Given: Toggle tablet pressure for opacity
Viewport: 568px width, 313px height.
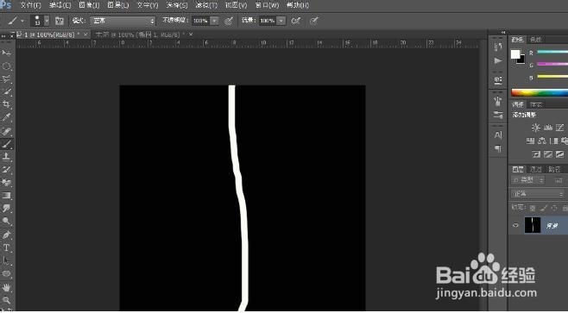Looking at the screenshot, I should (x=228, y=21).
